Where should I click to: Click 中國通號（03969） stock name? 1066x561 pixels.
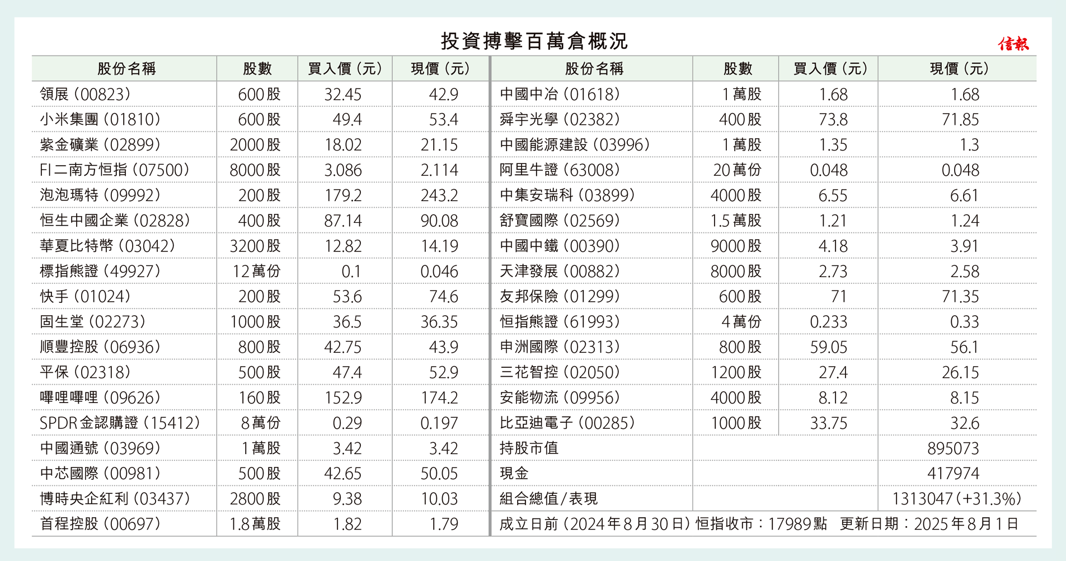click(x=100, y=448)
